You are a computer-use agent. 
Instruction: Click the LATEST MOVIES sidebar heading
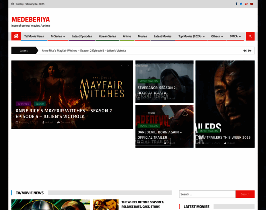[196, 206]
